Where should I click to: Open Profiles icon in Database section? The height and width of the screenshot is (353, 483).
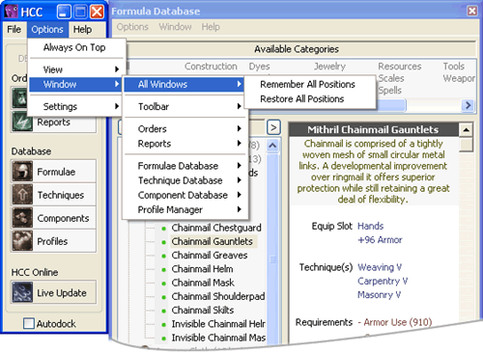[x=22, y=241]
